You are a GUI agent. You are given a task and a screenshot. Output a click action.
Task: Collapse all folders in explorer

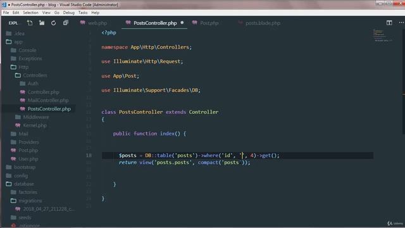[x=66, y=23]
